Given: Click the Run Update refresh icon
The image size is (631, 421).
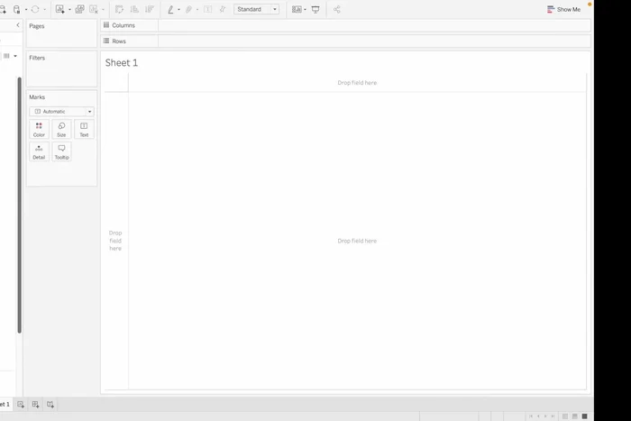Looking at the screenshot, I should [x=35, y=9].
